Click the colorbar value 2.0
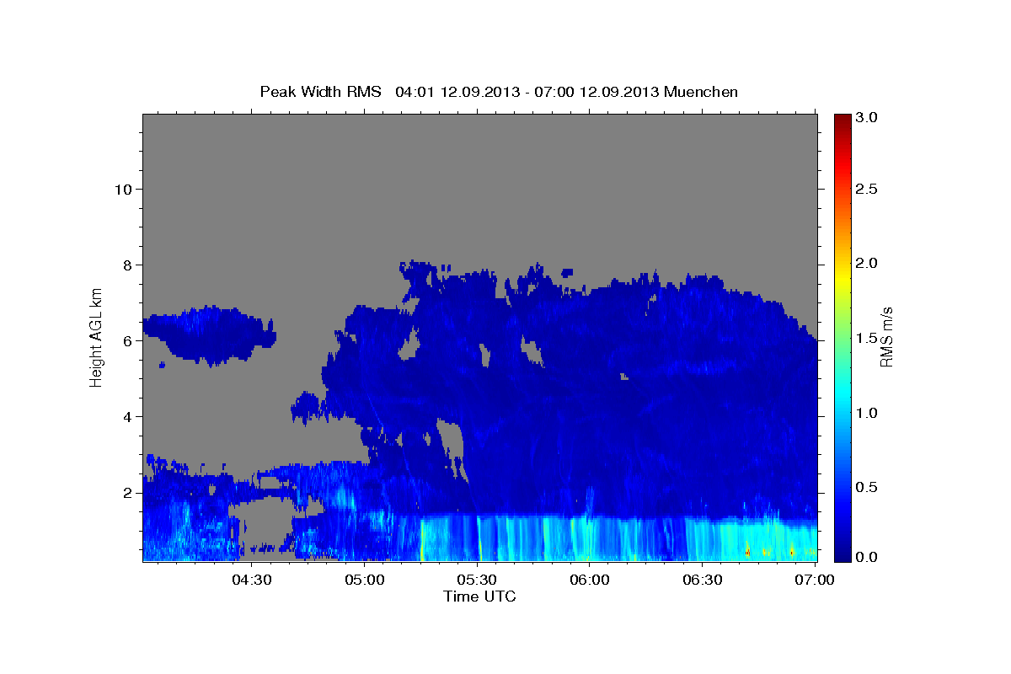The height and width of the screenshot is (674, 1011). click(x=866, y=264)
